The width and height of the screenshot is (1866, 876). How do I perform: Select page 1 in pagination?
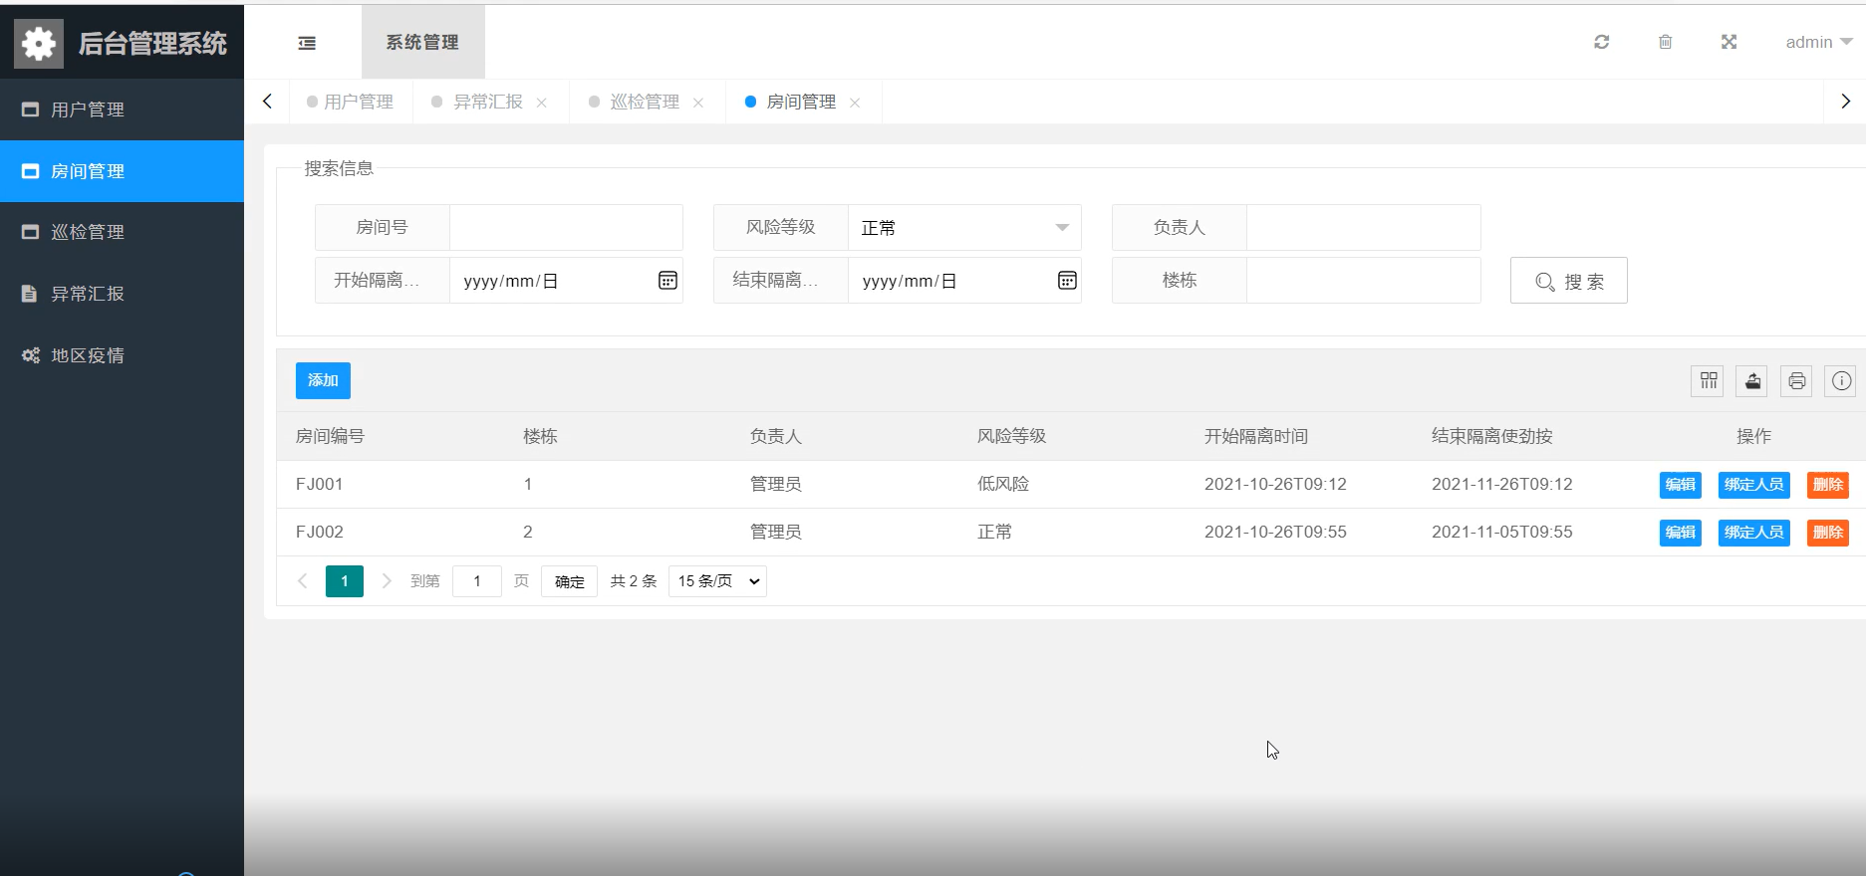[x=345, y=581]
